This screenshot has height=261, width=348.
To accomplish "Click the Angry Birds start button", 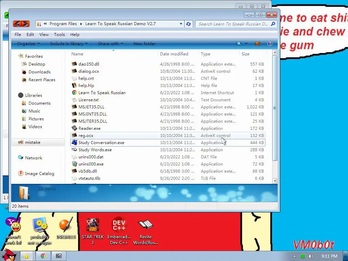I will (x=9, y=255).
